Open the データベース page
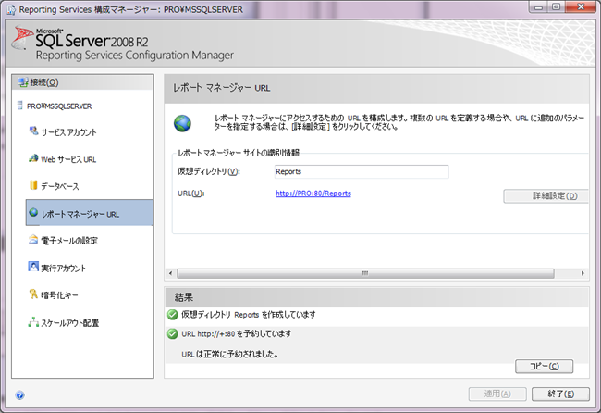Viewport: 601px width, 413px height. pyautogui.click(x=60, y=186)
